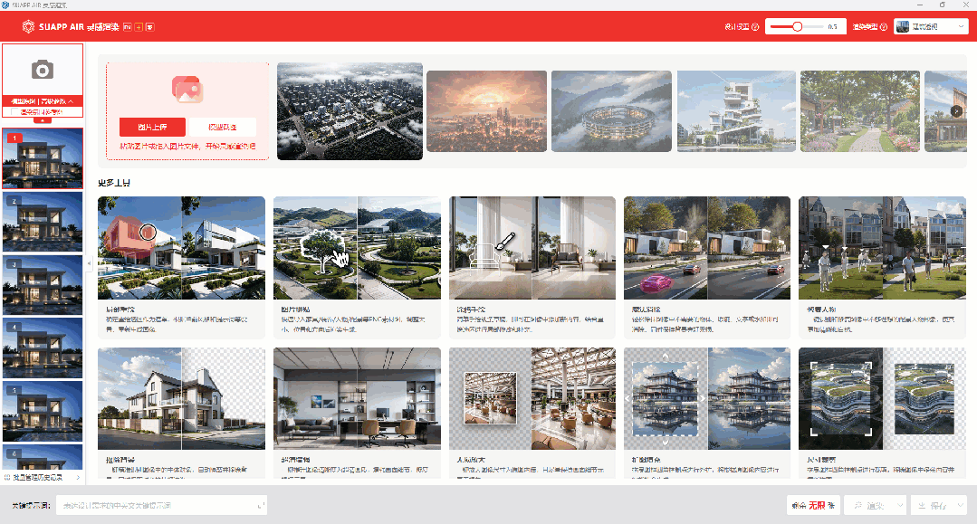The image size is (977, 524).
Task: Click the help icon left of the slider
Action: point(755,27)
